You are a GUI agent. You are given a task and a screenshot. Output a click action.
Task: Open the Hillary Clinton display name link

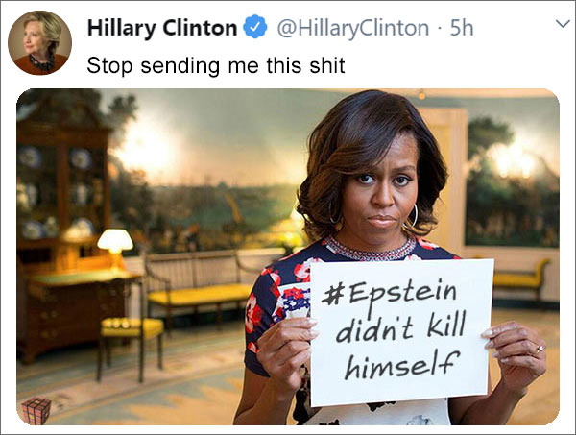click(x=162, y=28)
